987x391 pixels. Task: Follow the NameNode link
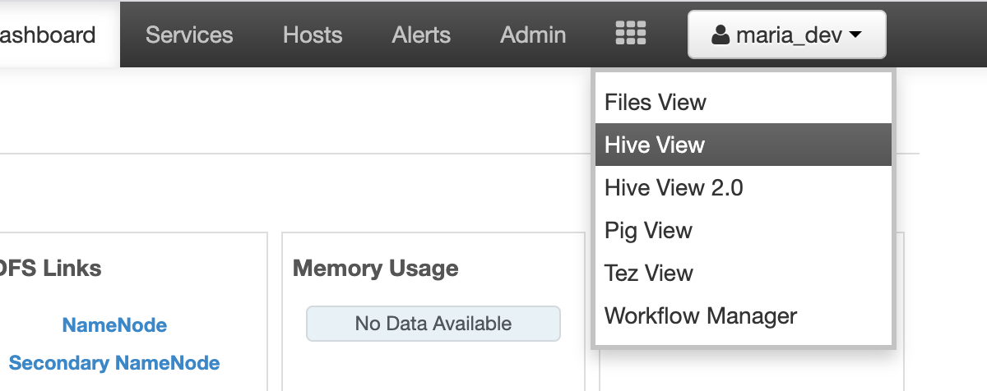click(114, 325)
